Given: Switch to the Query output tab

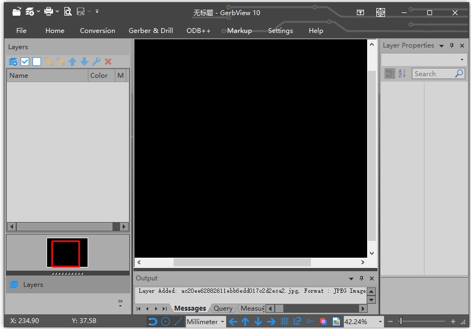Looking at the screenshot, I should tap(223, 308).
